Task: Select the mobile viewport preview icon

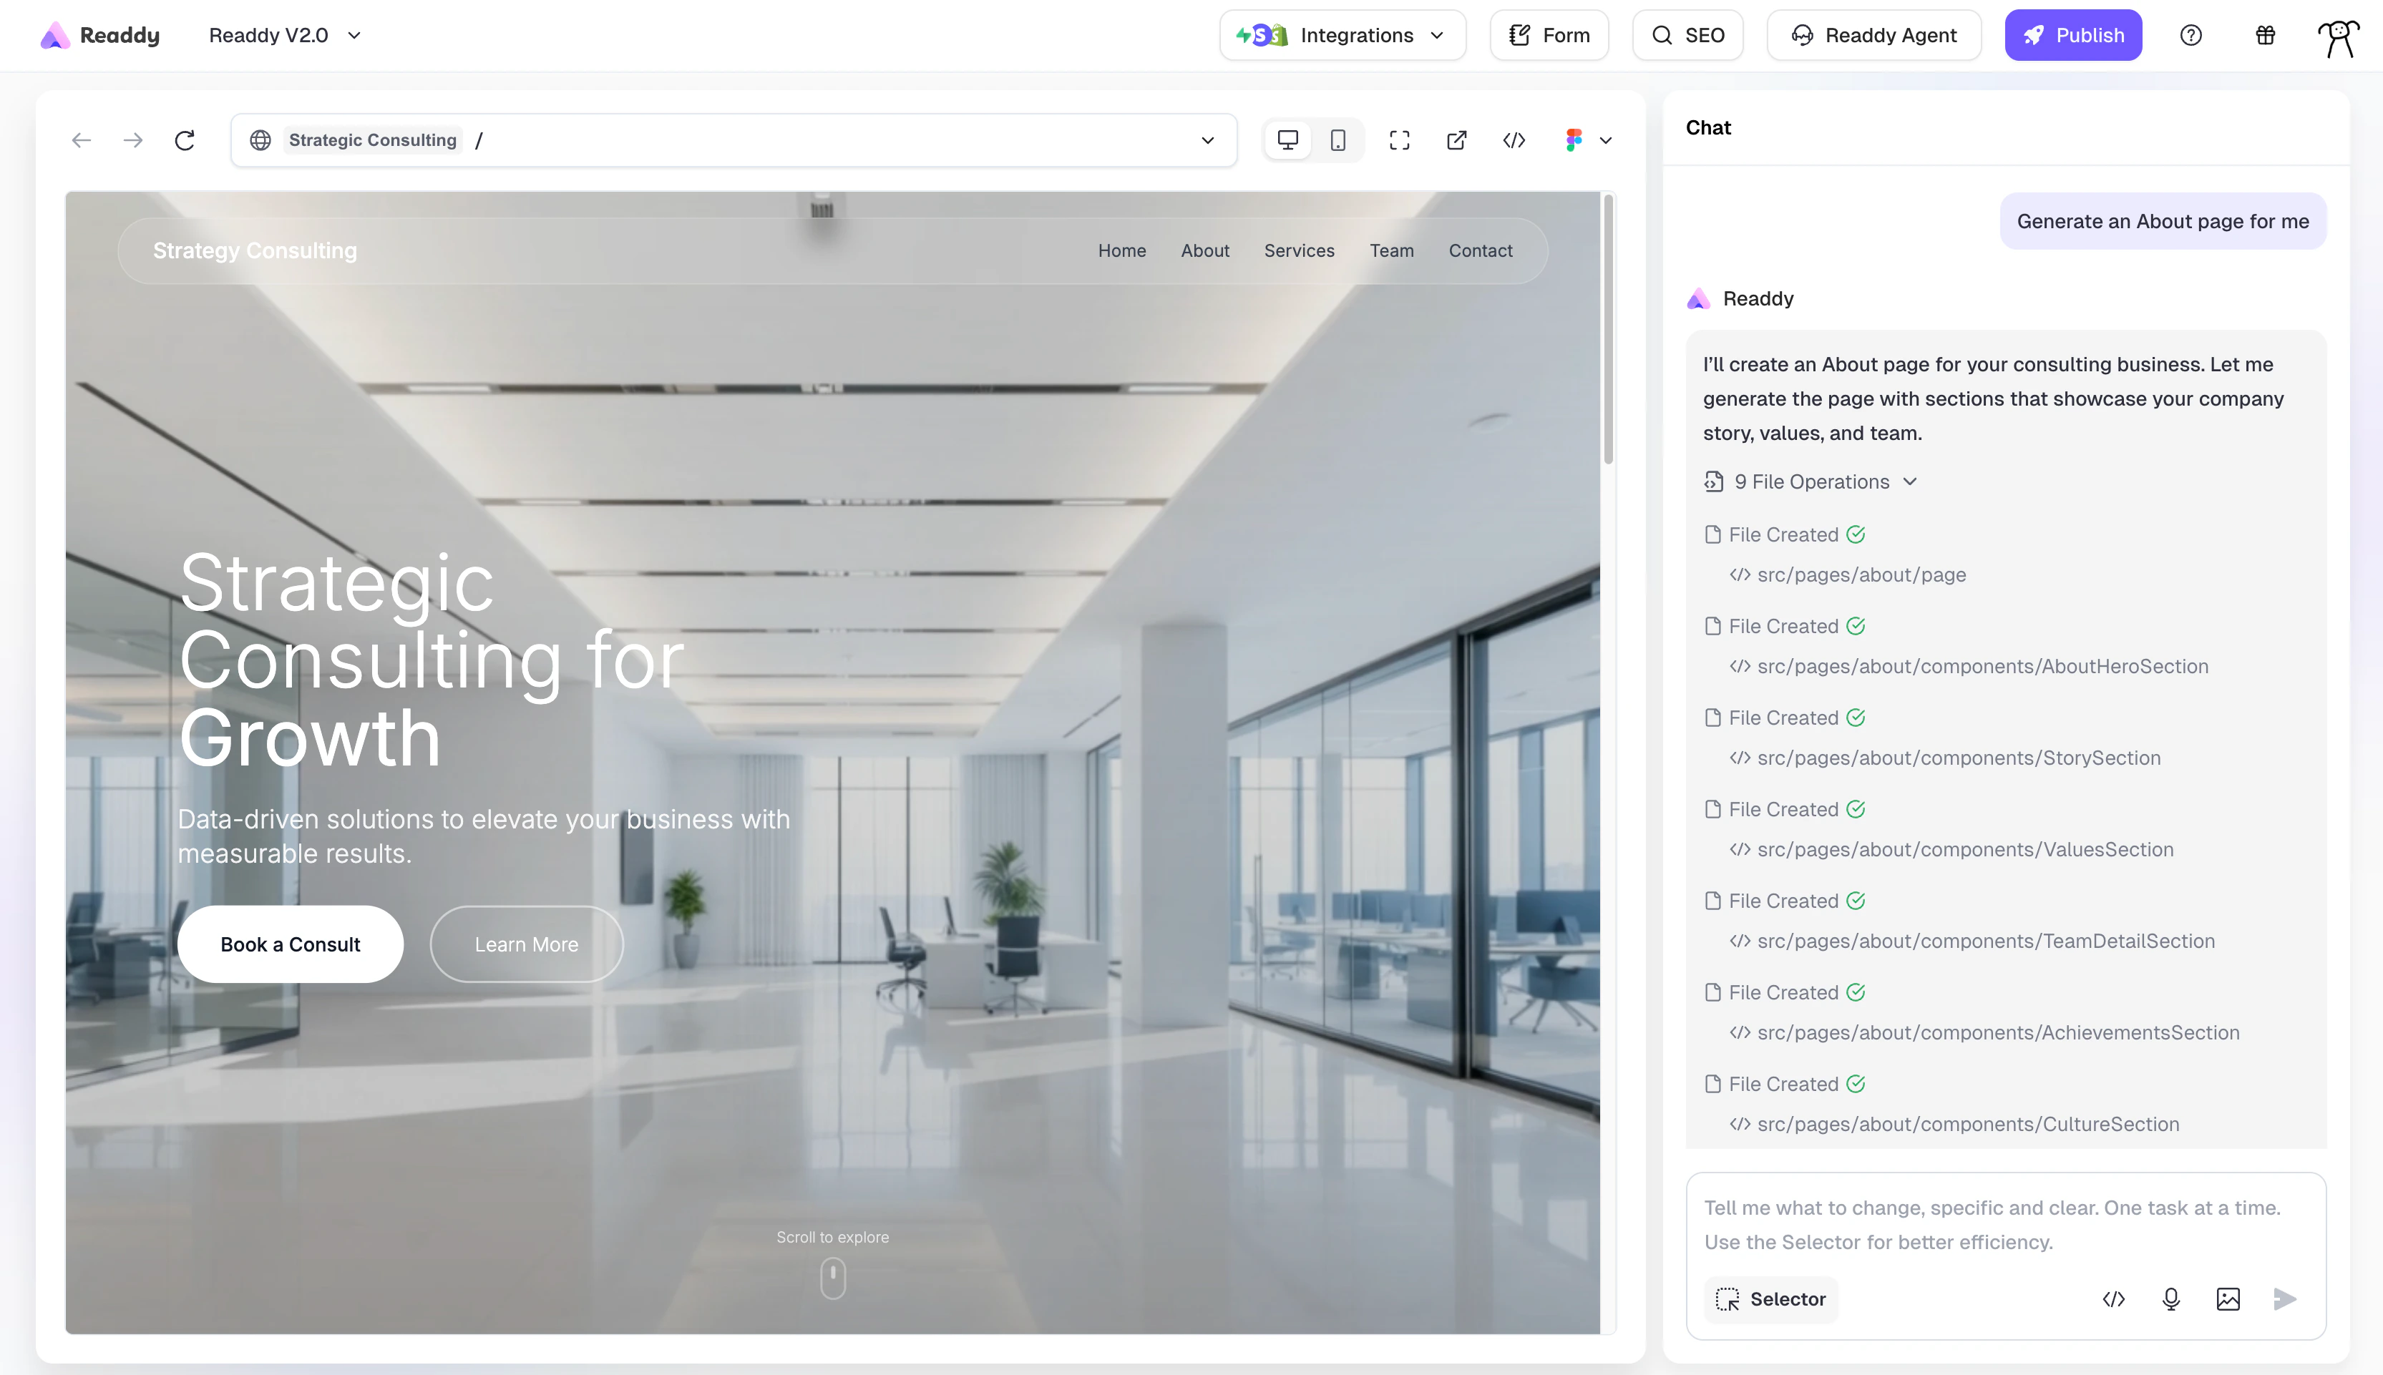Action: pos(1337,140)
